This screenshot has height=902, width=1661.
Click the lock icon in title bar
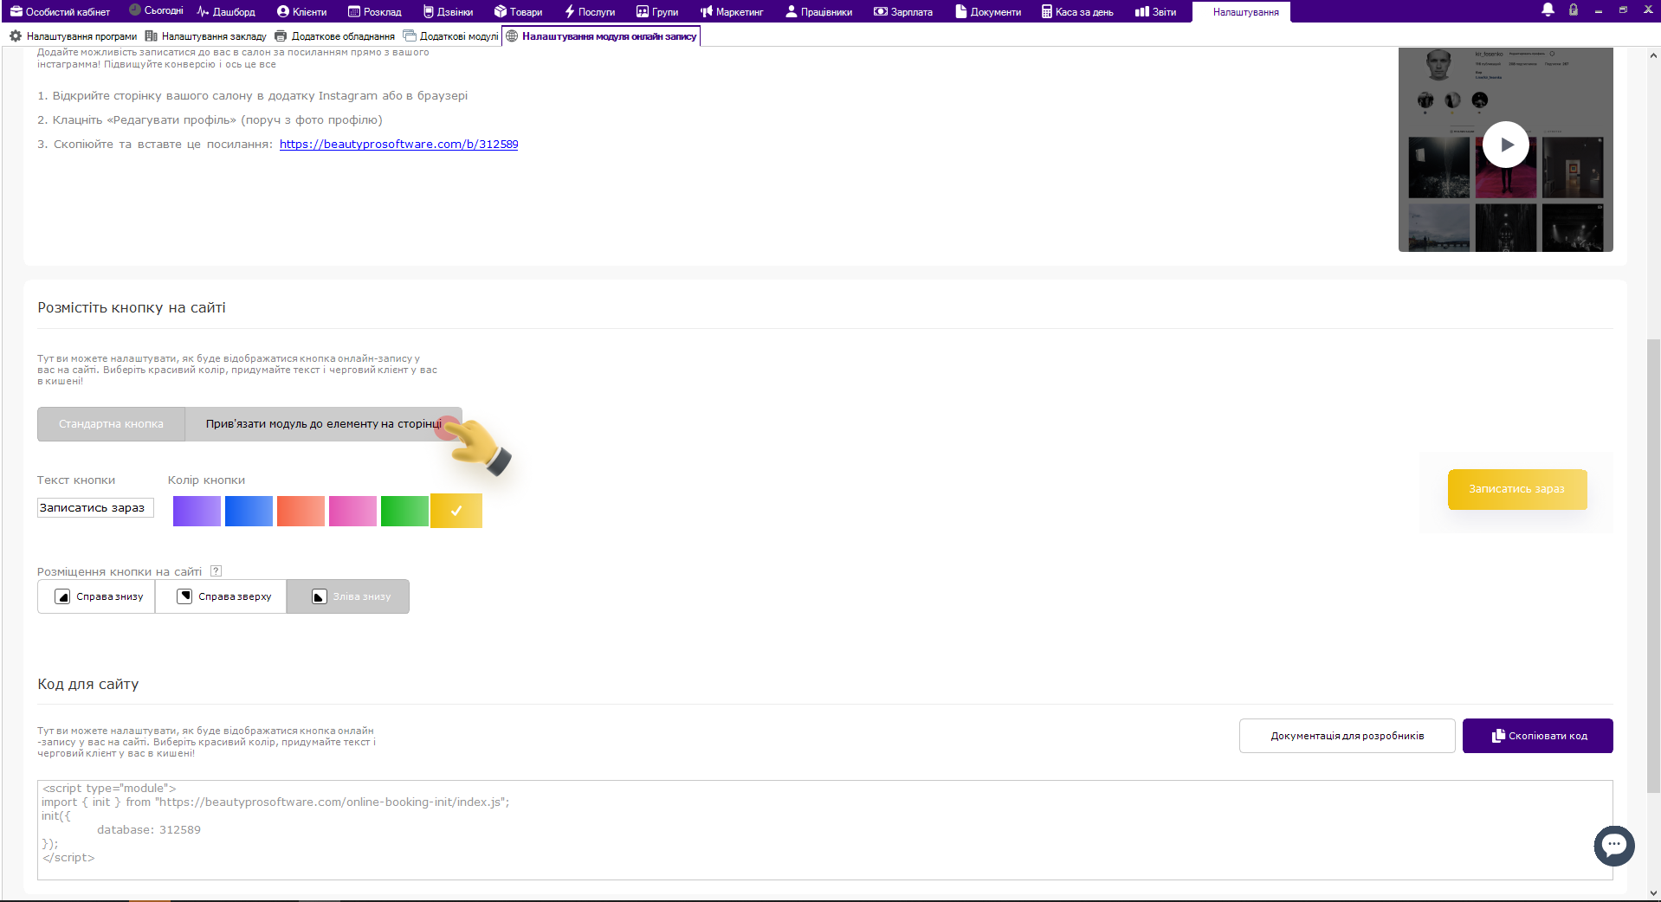point(1574,10)
